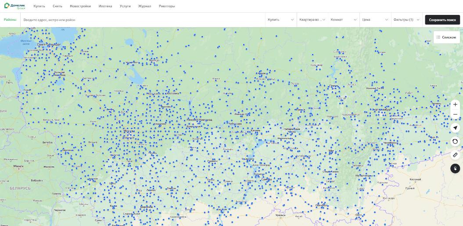Click the Владимир city label

click(159, 124)
